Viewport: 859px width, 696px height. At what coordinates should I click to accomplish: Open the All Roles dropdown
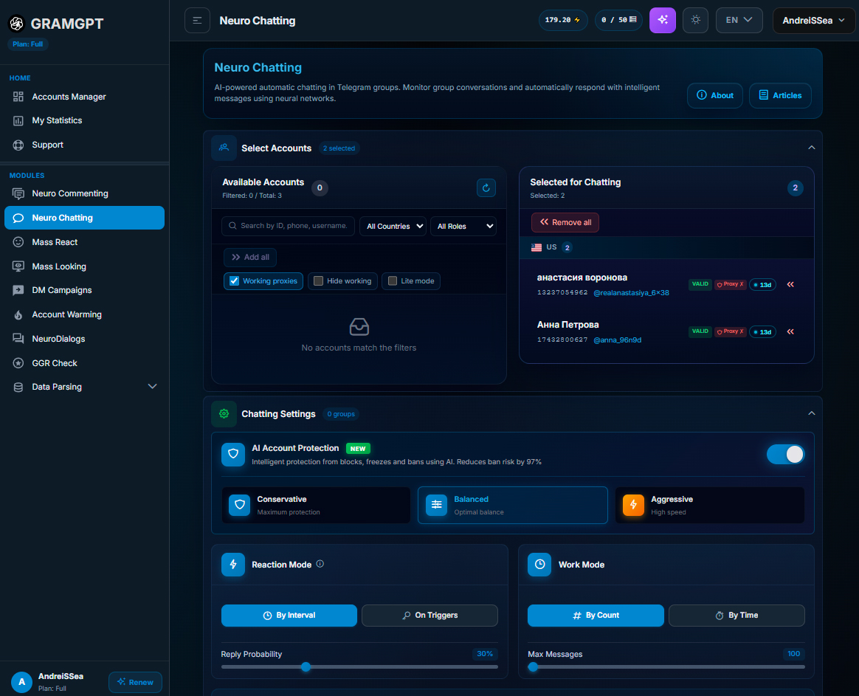coord(463,227)
